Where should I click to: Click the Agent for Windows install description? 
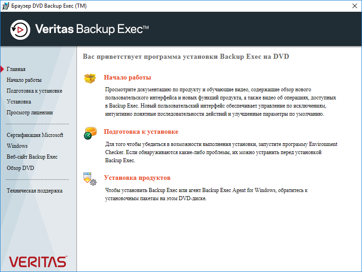(206, 194)
